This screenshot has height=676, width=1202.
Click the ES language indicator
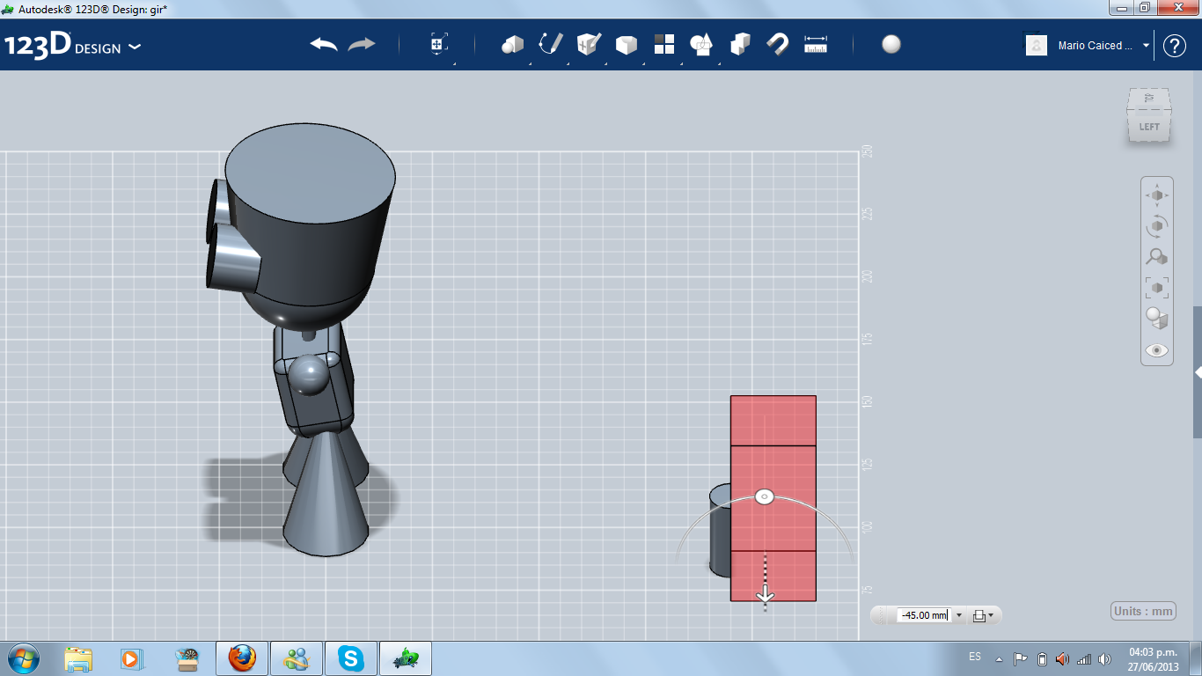[975, 657]
